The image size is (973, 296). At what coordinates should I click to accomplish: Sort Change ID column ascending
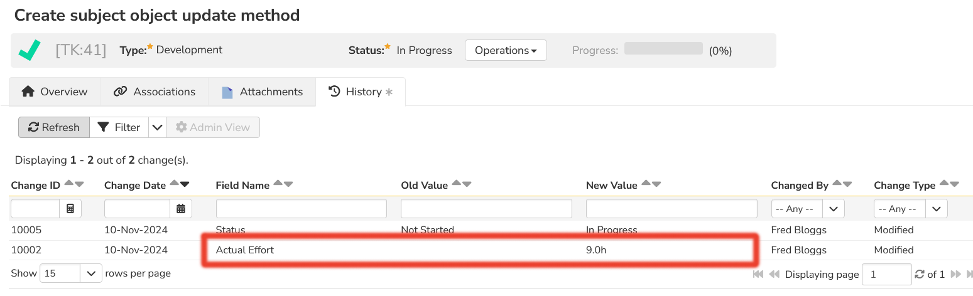[x=69, y=184]
